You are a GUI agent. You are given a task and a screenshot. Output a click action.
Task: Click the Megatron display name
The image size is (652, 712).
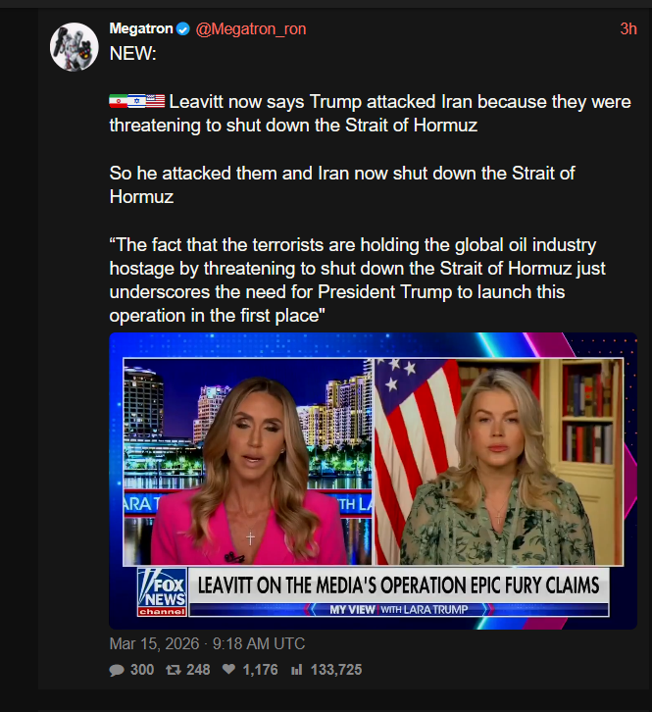[x=141, y=28]
